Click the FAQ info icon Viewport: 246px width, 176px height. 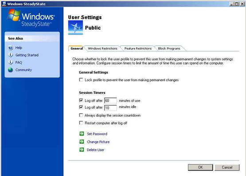(11, 62)
